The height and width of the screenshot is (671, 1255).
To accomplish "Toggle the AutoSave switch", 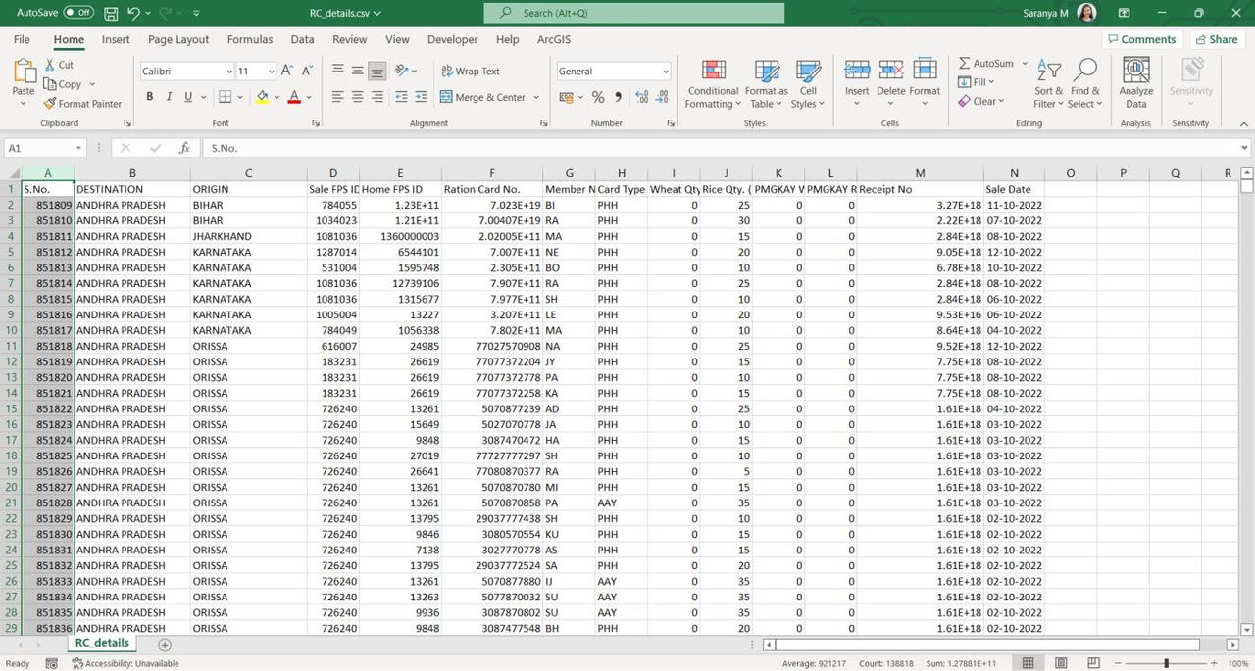I will click(78, 13).
